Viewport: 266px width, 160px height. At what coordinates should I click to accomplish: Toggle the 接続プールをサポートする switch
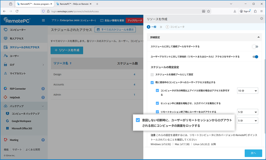point(255,47)
